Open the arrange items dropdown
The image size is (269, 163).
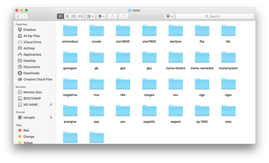(90, 16)
